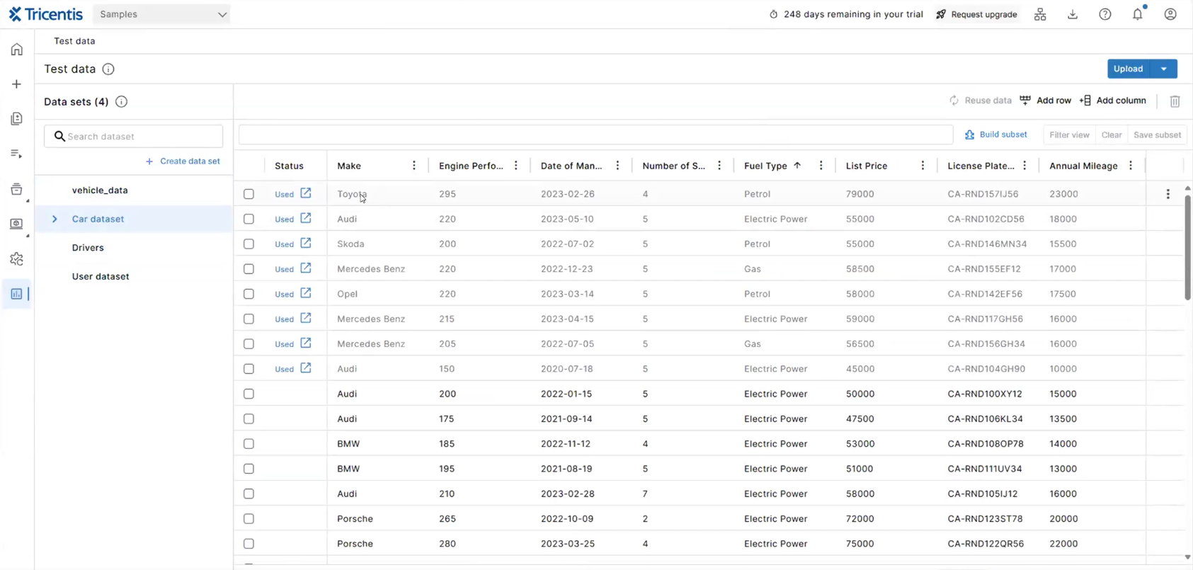
Task: Click license plate CA-RND157IJ56
Action: [x=983, y=194]
